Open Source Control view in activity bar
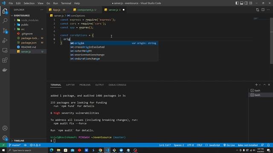Image resolution: width=273 pixels, height=153 pixels. [x=5, y=31]
